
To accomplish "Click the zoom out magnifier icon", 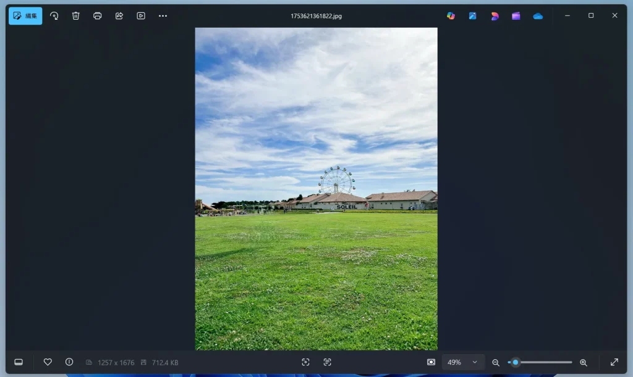I will click(x=496, y=363).
